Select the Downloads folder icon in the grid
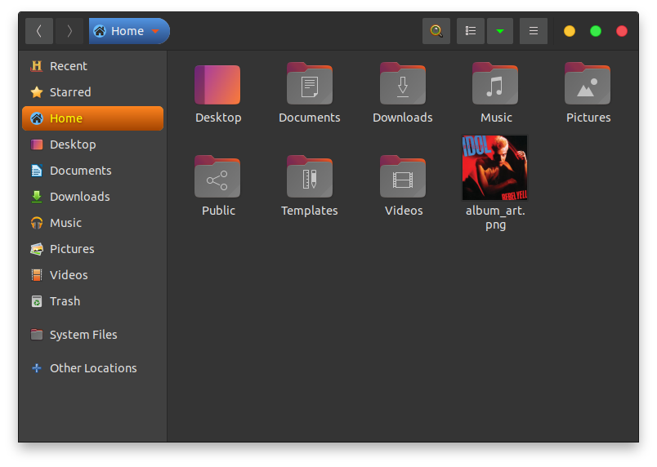Viewport: 657px width, 467px height. [403, 84]
